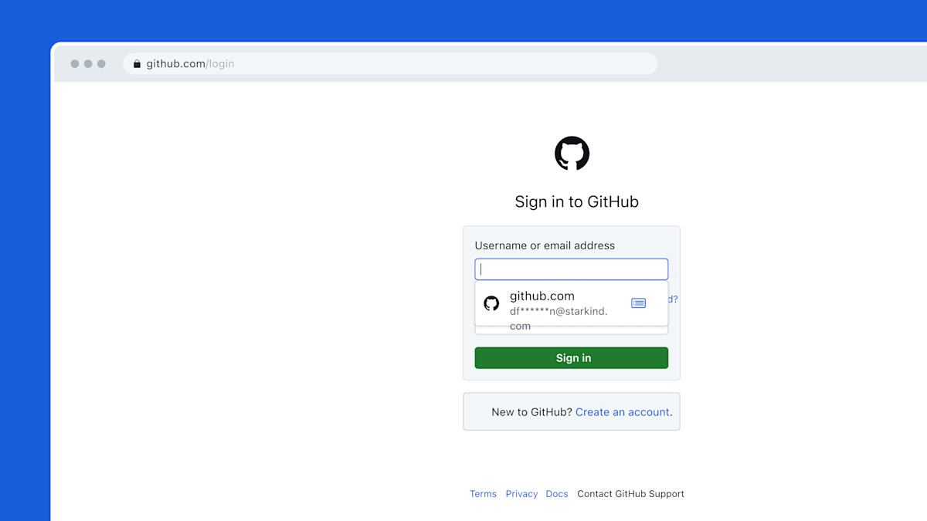
Task: Click the padlock icon in the address bar
Action: pyautogui.click(x=137, y=63)
